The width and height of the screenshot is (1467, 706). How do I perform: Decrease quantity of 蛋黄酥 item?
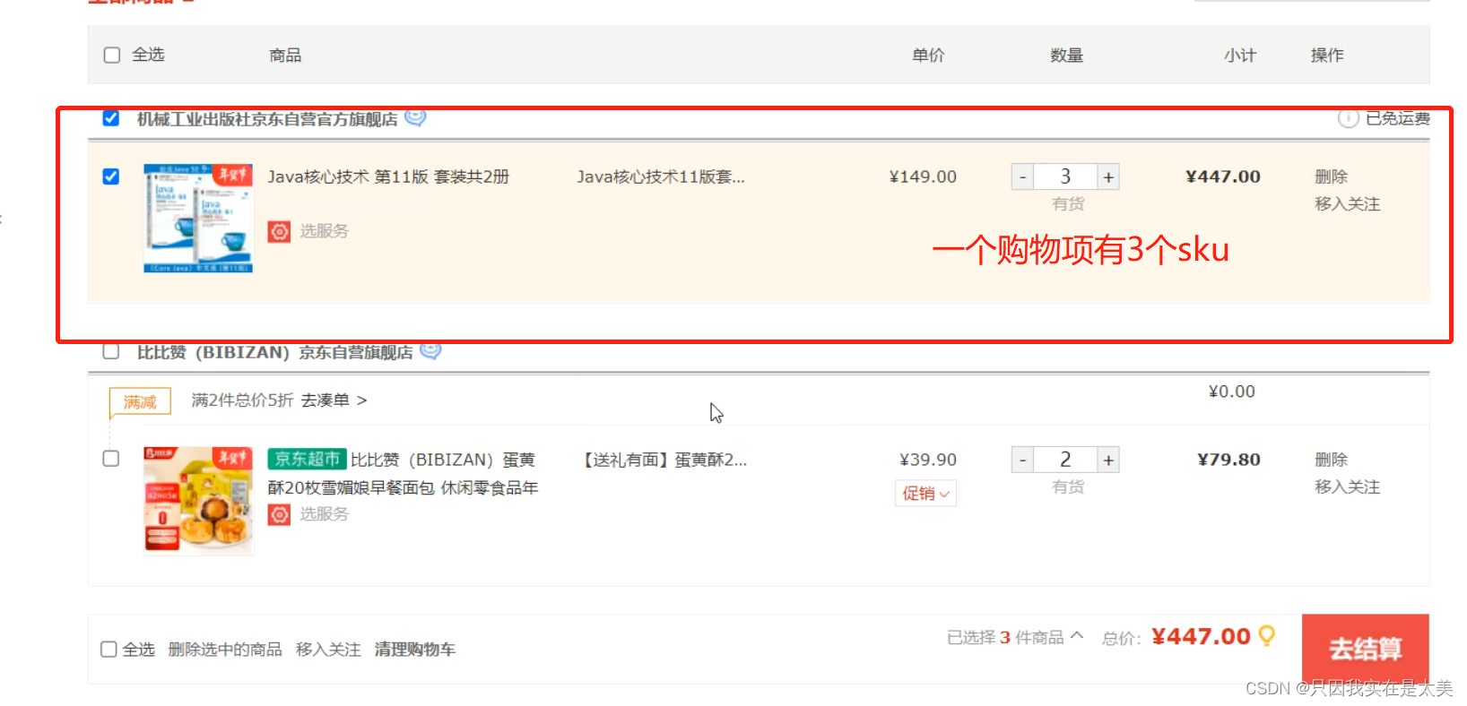[1022, 461]
